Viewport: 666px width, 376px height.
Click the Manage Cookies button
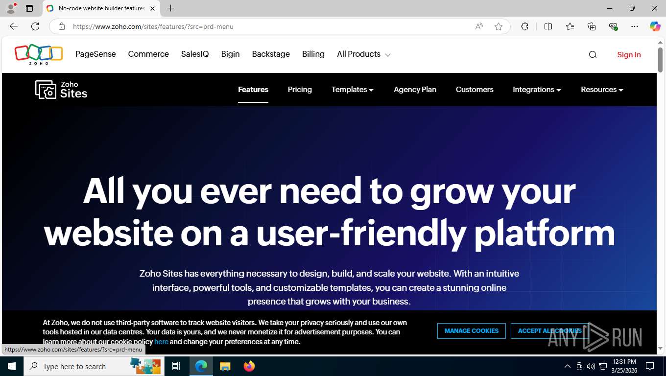coord(471,331)
